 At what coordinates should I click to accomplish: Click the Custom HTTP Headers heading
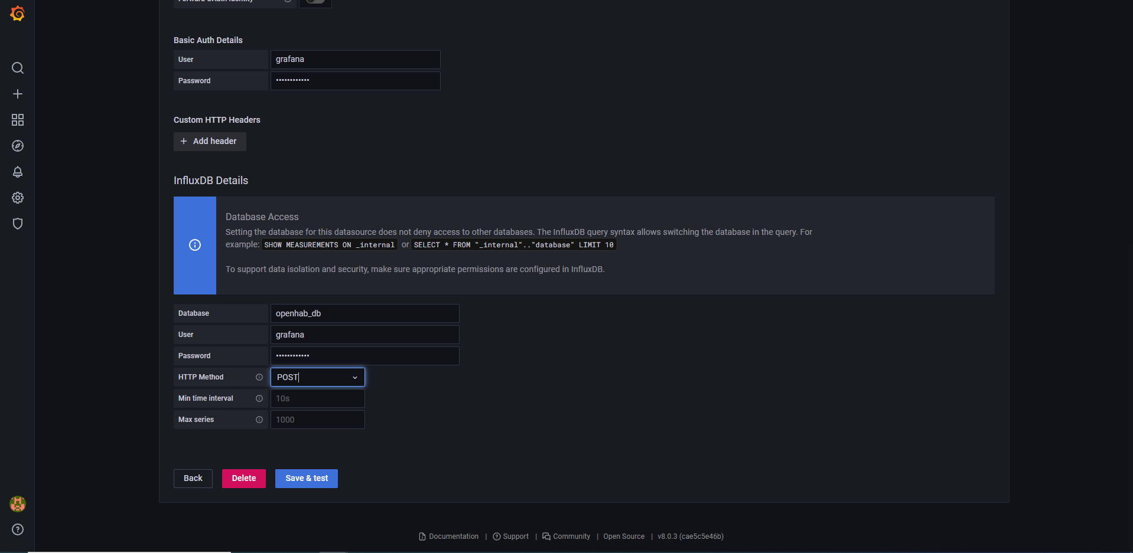point(217,120)
